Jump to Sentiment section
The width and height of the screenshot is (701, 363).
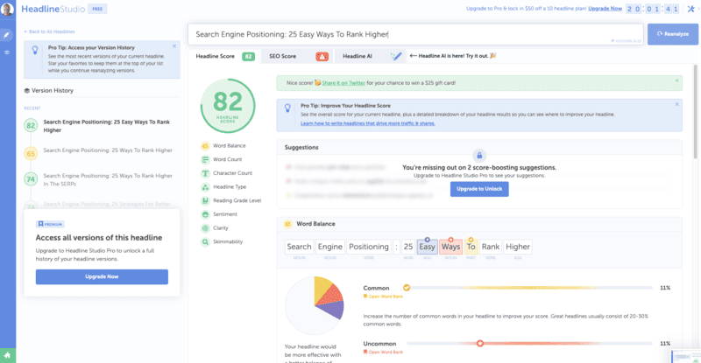pyautogui.click(x=225, y=214)
